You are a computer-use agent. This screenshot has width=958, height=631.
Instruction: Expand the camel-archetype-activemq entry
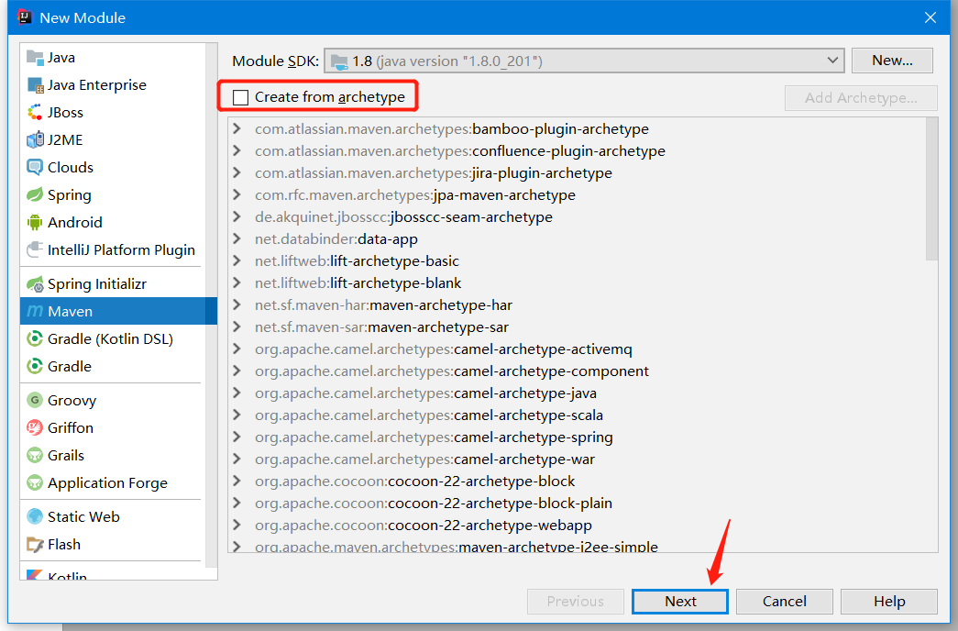click(x=237, y=349)
